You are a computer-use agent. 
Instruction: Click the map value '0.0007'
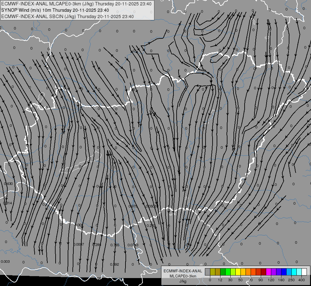click(x=79, y=244)
